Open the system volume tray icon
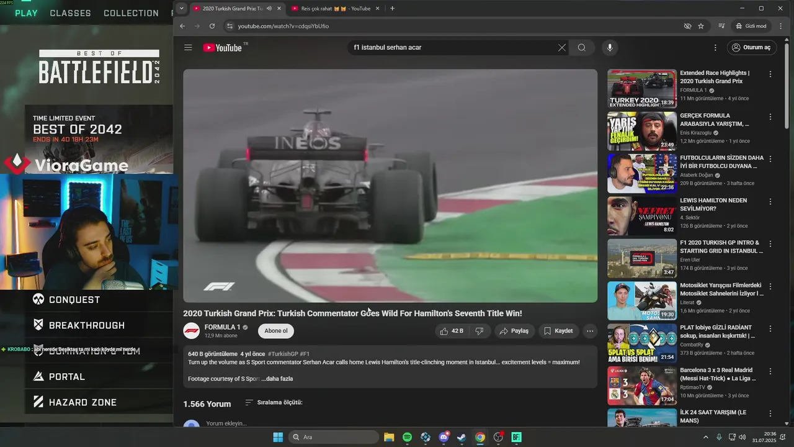The width and height of the screenshot is (794, 447). [743, 437]
